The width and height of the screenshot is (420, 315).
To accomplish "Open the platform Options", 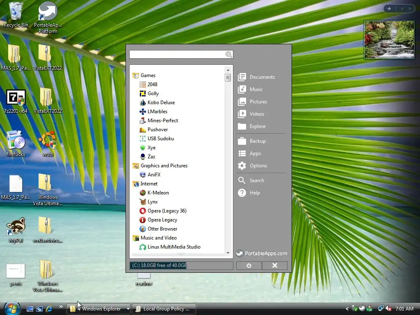I will click(253, 166).
